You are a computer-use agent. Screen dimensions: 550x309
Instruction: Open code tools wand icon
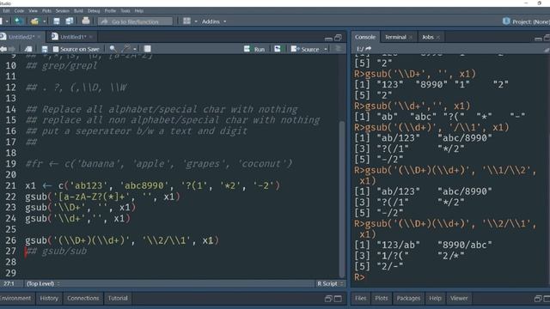click(x=126, y=49)
